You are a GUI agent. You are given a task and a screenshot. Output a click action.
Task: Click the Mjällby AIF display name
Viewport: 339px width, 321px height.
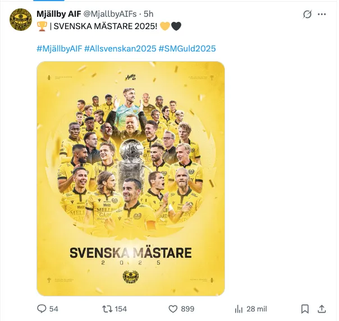pyautogui.click(x=58, y=14)
